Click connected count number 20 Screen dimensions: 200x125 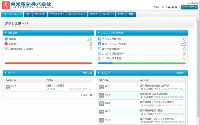89,39
